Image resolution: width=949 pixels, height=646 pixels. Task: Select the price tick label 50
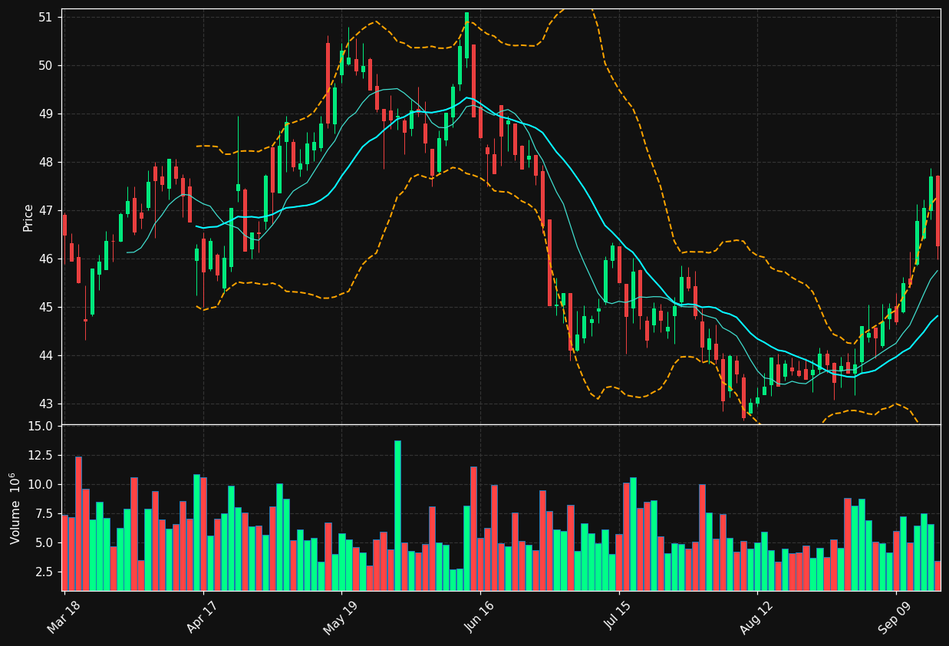tap(45, 65)
